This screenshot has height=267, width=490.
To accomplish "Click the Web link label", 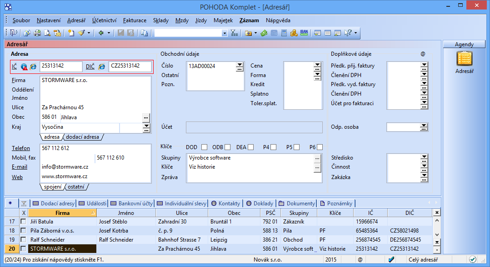I will [17, 177].
